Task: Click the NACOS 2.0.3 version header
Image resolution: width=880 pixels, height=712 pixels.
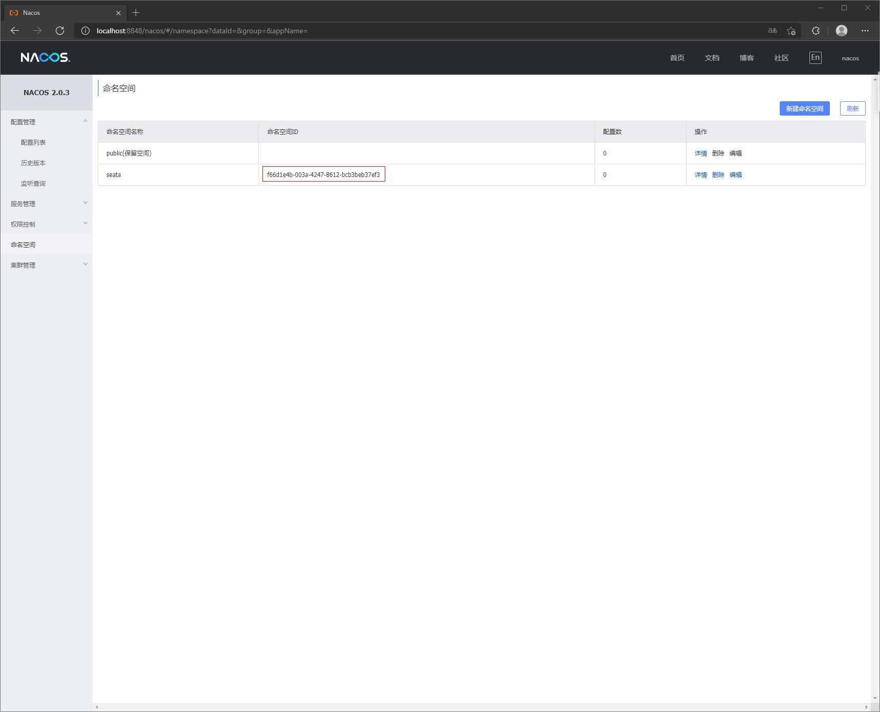Action: [47, 93]
